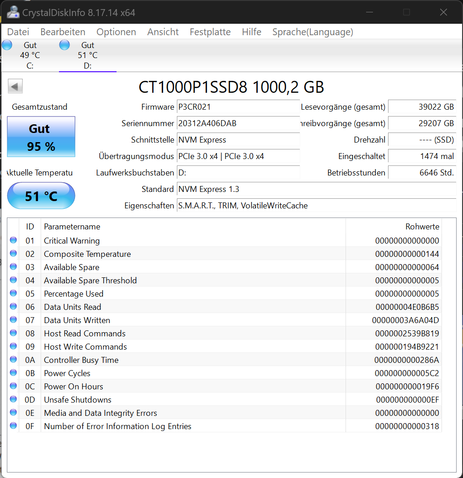Open the Datei menu
463x478 pixels.
(x=18, y=32)
